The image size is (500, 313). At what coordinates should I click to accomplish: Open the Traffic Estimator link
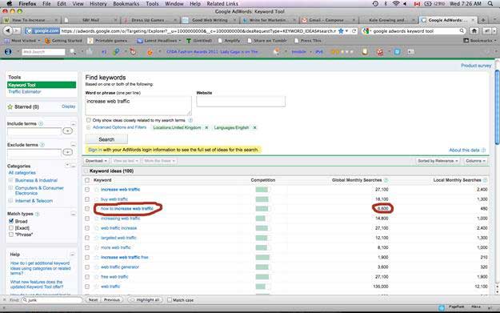tap(25, 92)
